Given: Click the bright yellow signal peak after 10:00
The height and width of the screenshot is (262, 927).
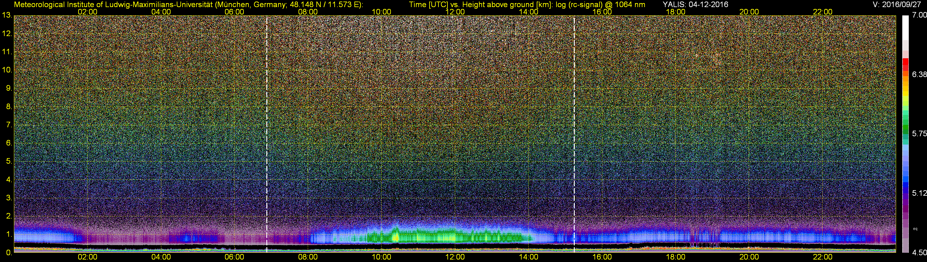Looking at the screenshot, I should 396,237.
